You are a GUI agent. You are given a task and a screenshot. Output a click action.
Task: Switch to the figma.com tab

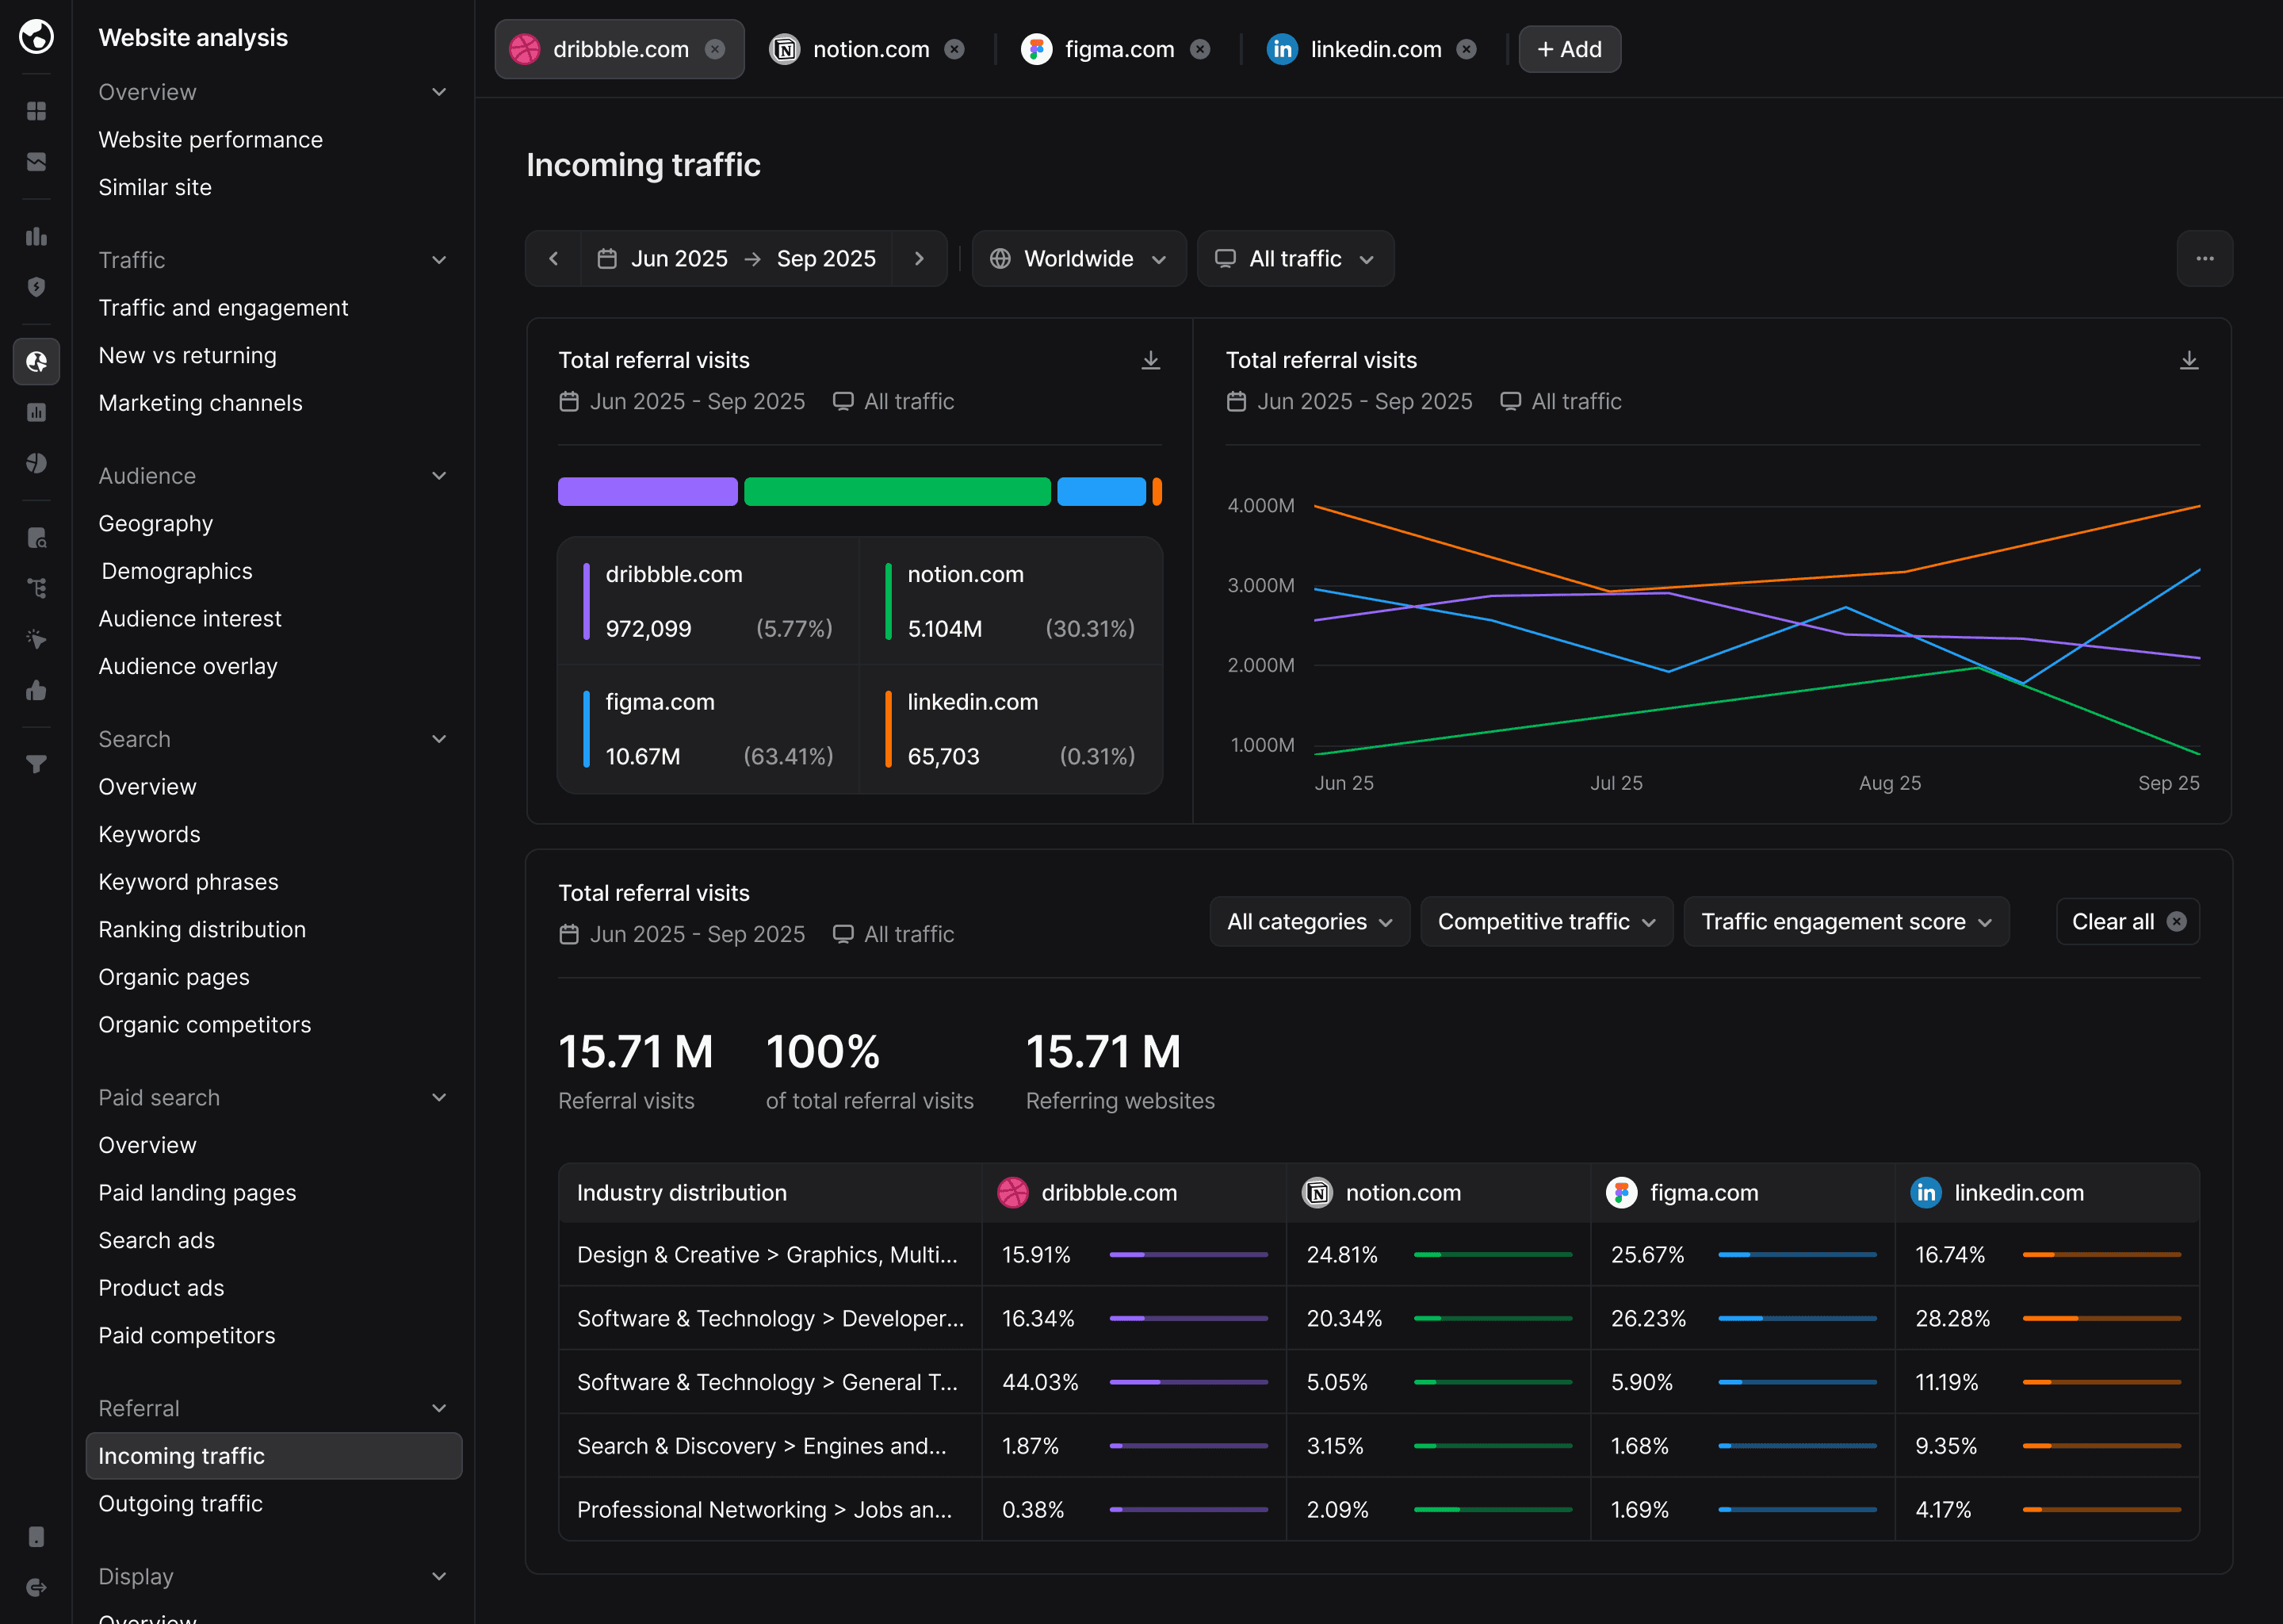(x=1119, y=49)
